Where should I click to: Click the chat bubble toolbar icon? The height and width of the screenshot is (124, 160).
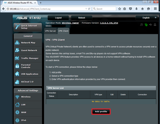tap(148, 9)
